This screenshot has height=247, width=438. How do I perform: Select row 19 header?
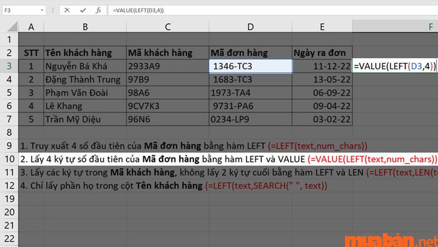click(9, 199)
